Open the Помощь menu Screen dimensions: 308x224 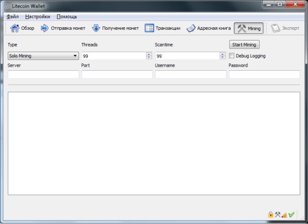[67, 17]
